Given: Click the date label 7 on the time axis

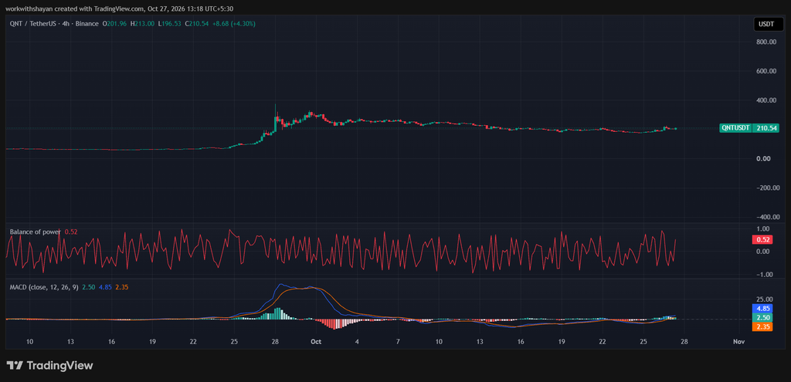Looking at the screenshot, I should tap(398, 342).
